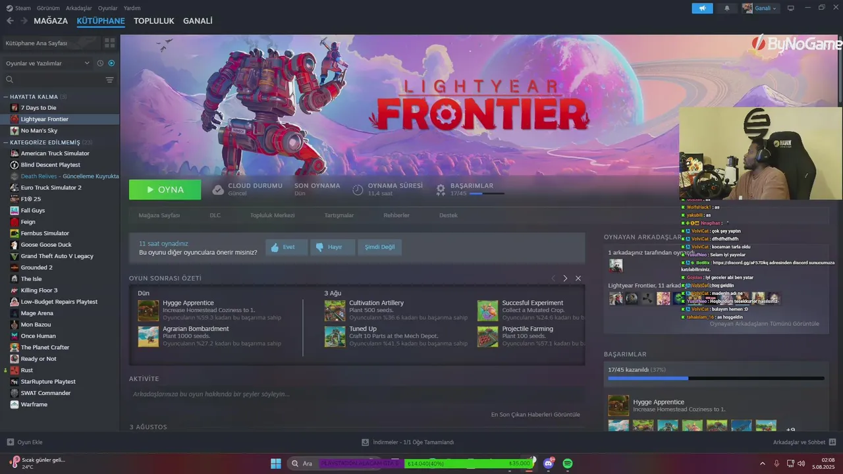Click the Tuned Up achievement icon
The image size is (843, 474).
(335, 336)
